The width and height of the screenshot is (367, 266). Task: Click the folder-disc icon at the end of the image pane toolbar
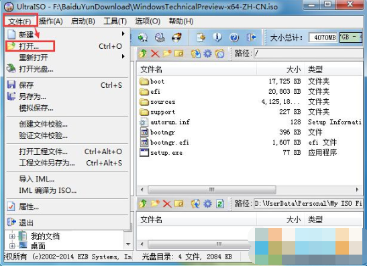point(219,54)
